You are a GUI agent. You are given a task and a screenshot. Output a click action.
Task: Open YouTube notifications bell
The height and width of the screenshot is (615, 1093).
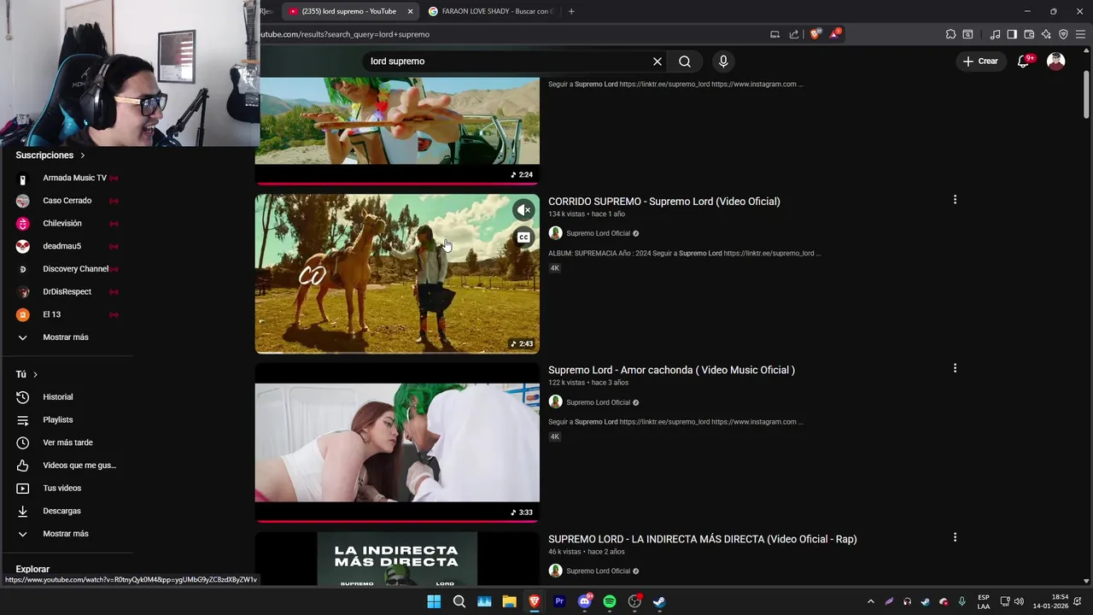[1024, 61]
